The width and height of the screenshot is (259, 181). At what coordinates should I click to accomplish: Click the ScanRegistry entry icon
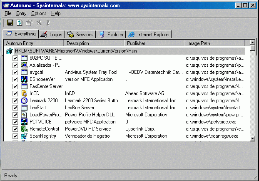(24, 136)
